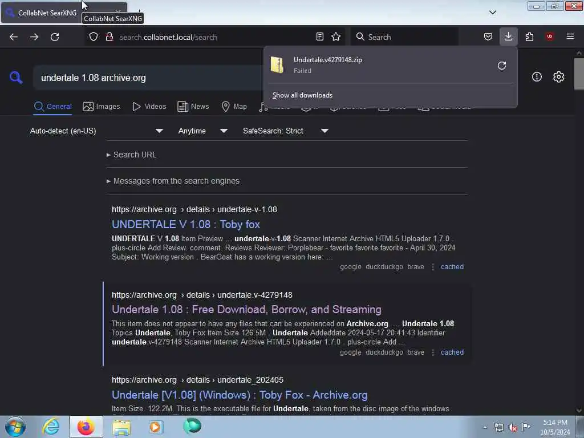Image resolution: width=584 pixels, height=438 pixels.
Task: Switch to the Videos search tab
Action: (149, 107)
